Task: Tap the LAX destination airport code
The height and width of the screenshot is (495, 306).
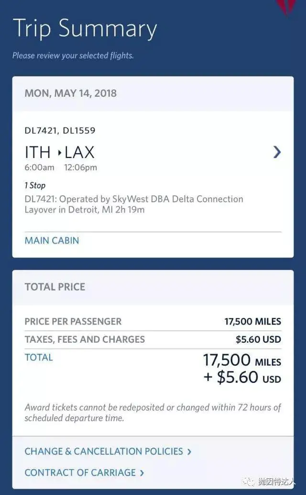Action: tap(79, 153)
